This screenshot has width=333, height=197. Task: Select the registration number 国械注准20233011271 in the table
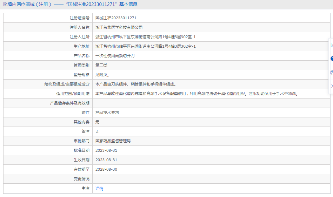(x=116, y=18)
